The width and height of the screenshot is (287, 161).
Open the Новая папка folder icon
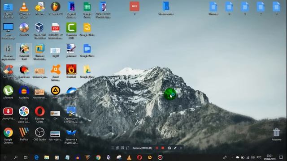click(x=166, y=8)
